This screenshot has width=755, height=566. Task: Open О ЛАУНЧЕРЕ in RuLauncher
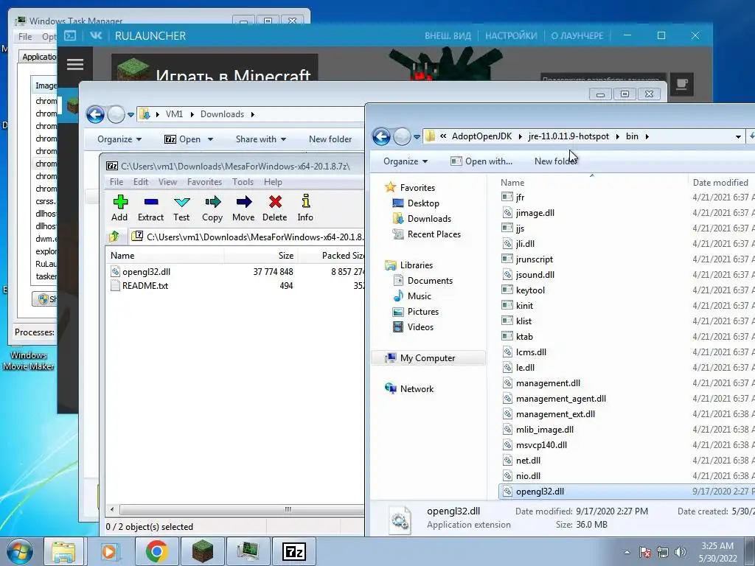pos(577,35)
